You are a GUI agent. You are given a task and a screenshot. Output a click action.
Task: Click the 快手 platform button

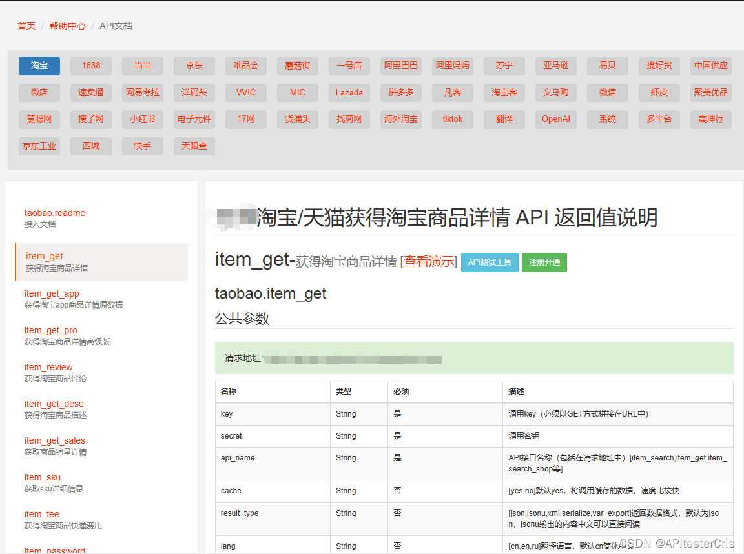143,146
